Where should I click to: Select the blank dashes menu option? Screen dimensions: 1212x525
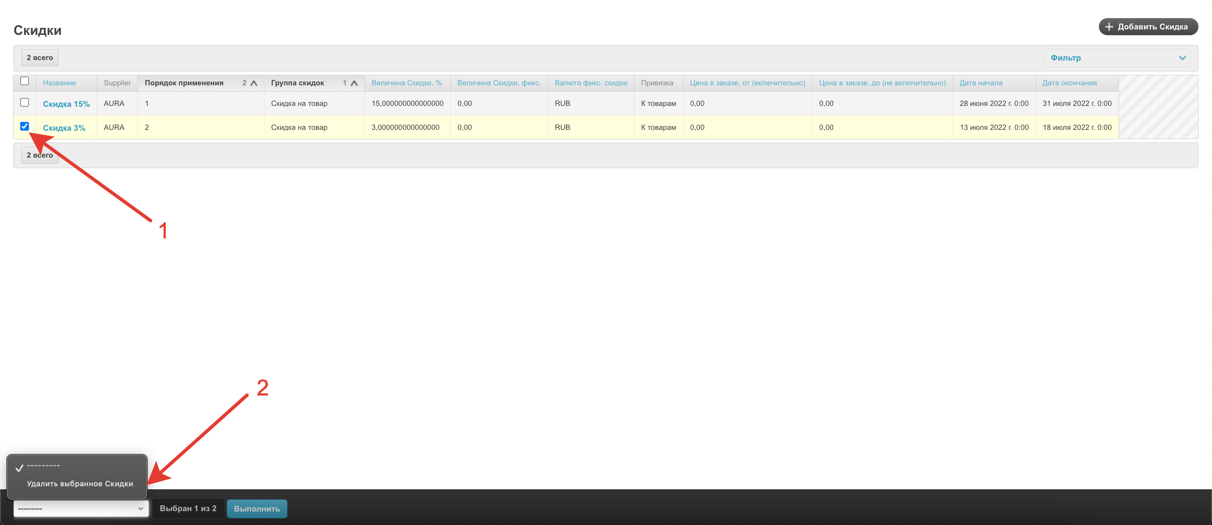43,466
